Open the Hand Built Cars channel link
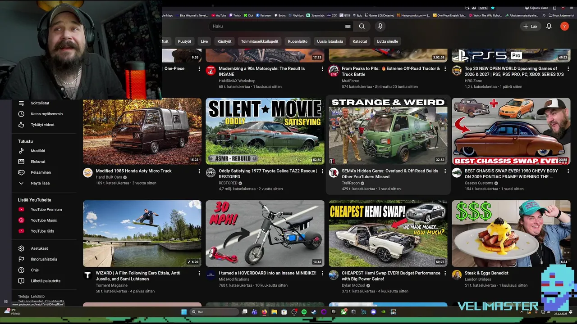 [109, 177]
